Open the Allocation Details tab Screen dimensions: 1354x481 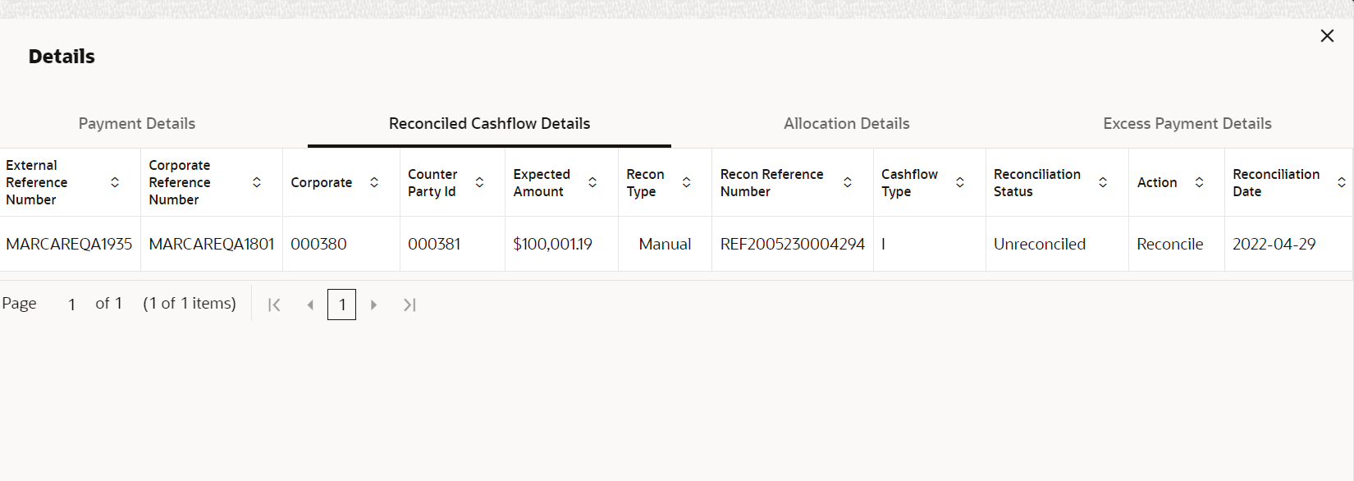846,124
